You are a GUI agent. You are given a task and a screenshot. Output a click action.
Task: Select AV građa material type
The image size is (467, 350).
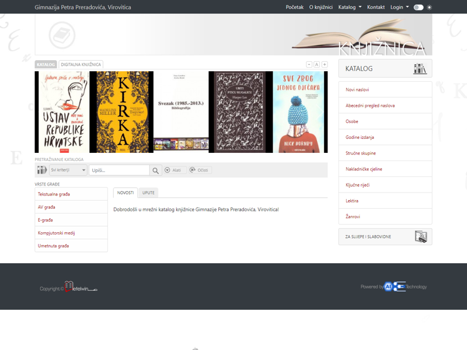click(x=71, y=207)
